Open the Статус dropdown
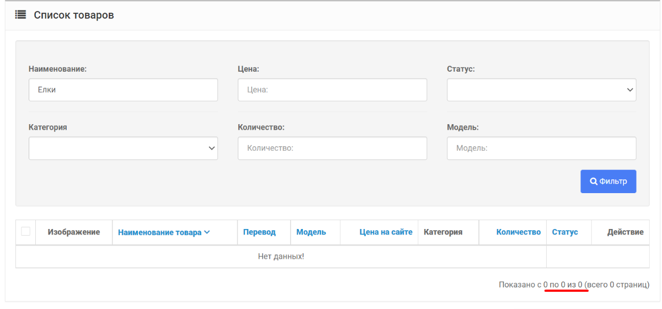Viewport: 662px width, 309px height. (x=541, y=90)
